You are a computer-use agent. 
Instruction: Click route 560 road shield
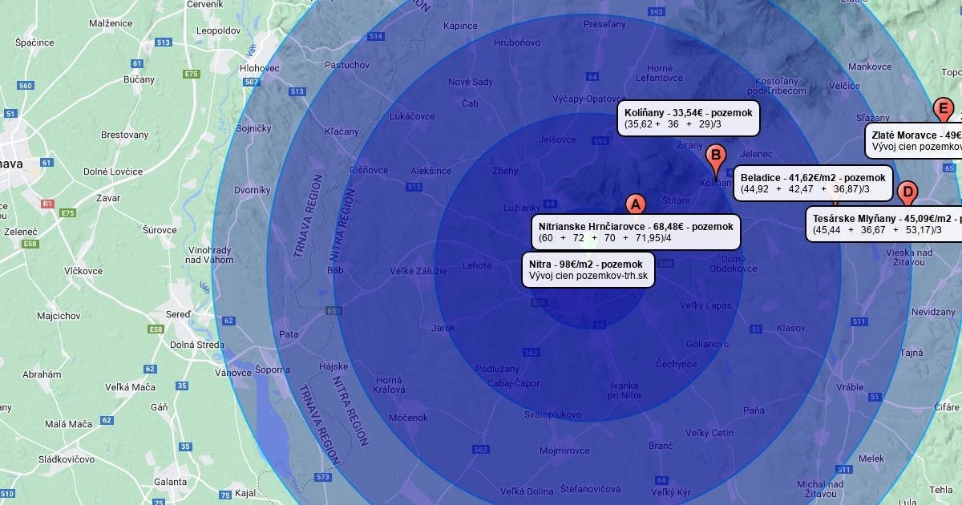pos(26,86)
